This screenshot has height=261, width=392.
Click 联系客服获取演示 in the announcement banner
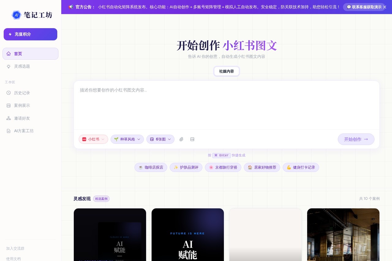(x=364, y=7)
